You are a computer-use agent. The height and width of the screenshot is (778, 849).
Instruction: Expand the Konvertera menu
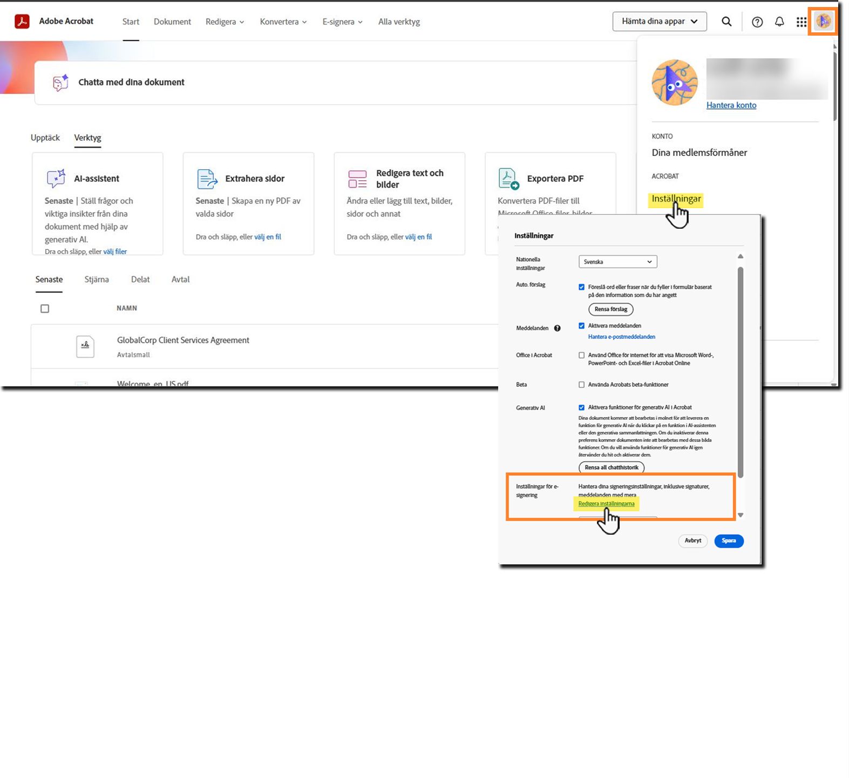283,22
